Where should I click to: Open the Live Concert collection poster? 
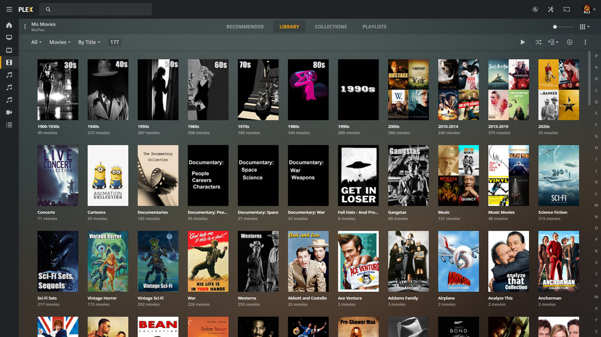58,175
